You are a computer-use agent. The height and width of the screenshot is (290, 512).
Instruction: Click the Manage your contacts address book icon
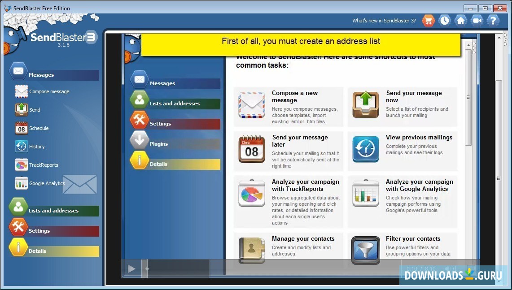click(251, 250)
